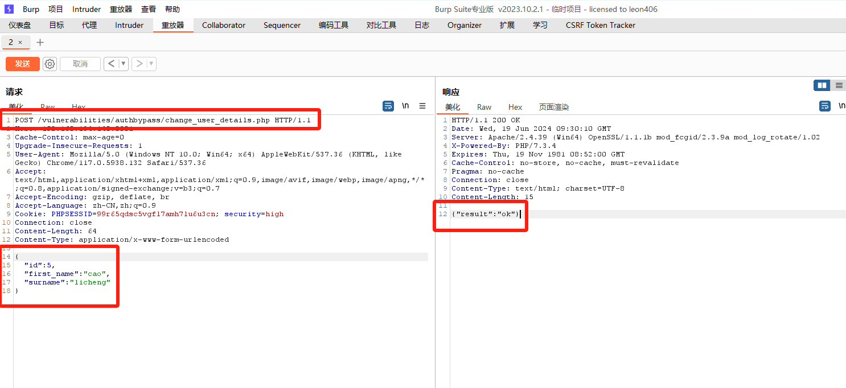Image resolution: width=846 pixels, height=388 pixels.
Task: Click the Burp Suite lightning logo icon
Action: 9,9
